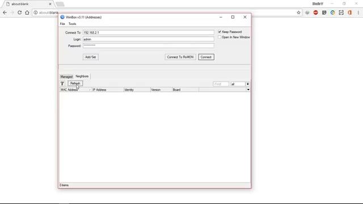Open the 'all' column filter dropdown
This screenshot has width=363, height=204.
tap(248, 84)
